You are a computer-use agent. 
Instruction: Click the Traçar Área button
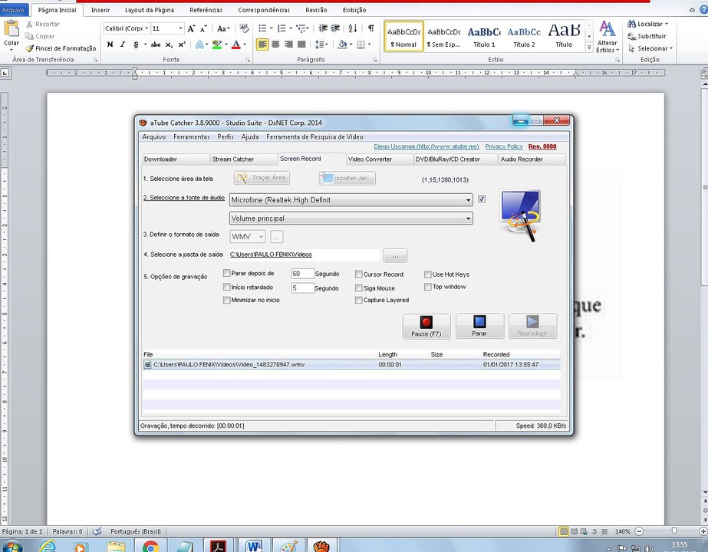[x=262, y=178]
